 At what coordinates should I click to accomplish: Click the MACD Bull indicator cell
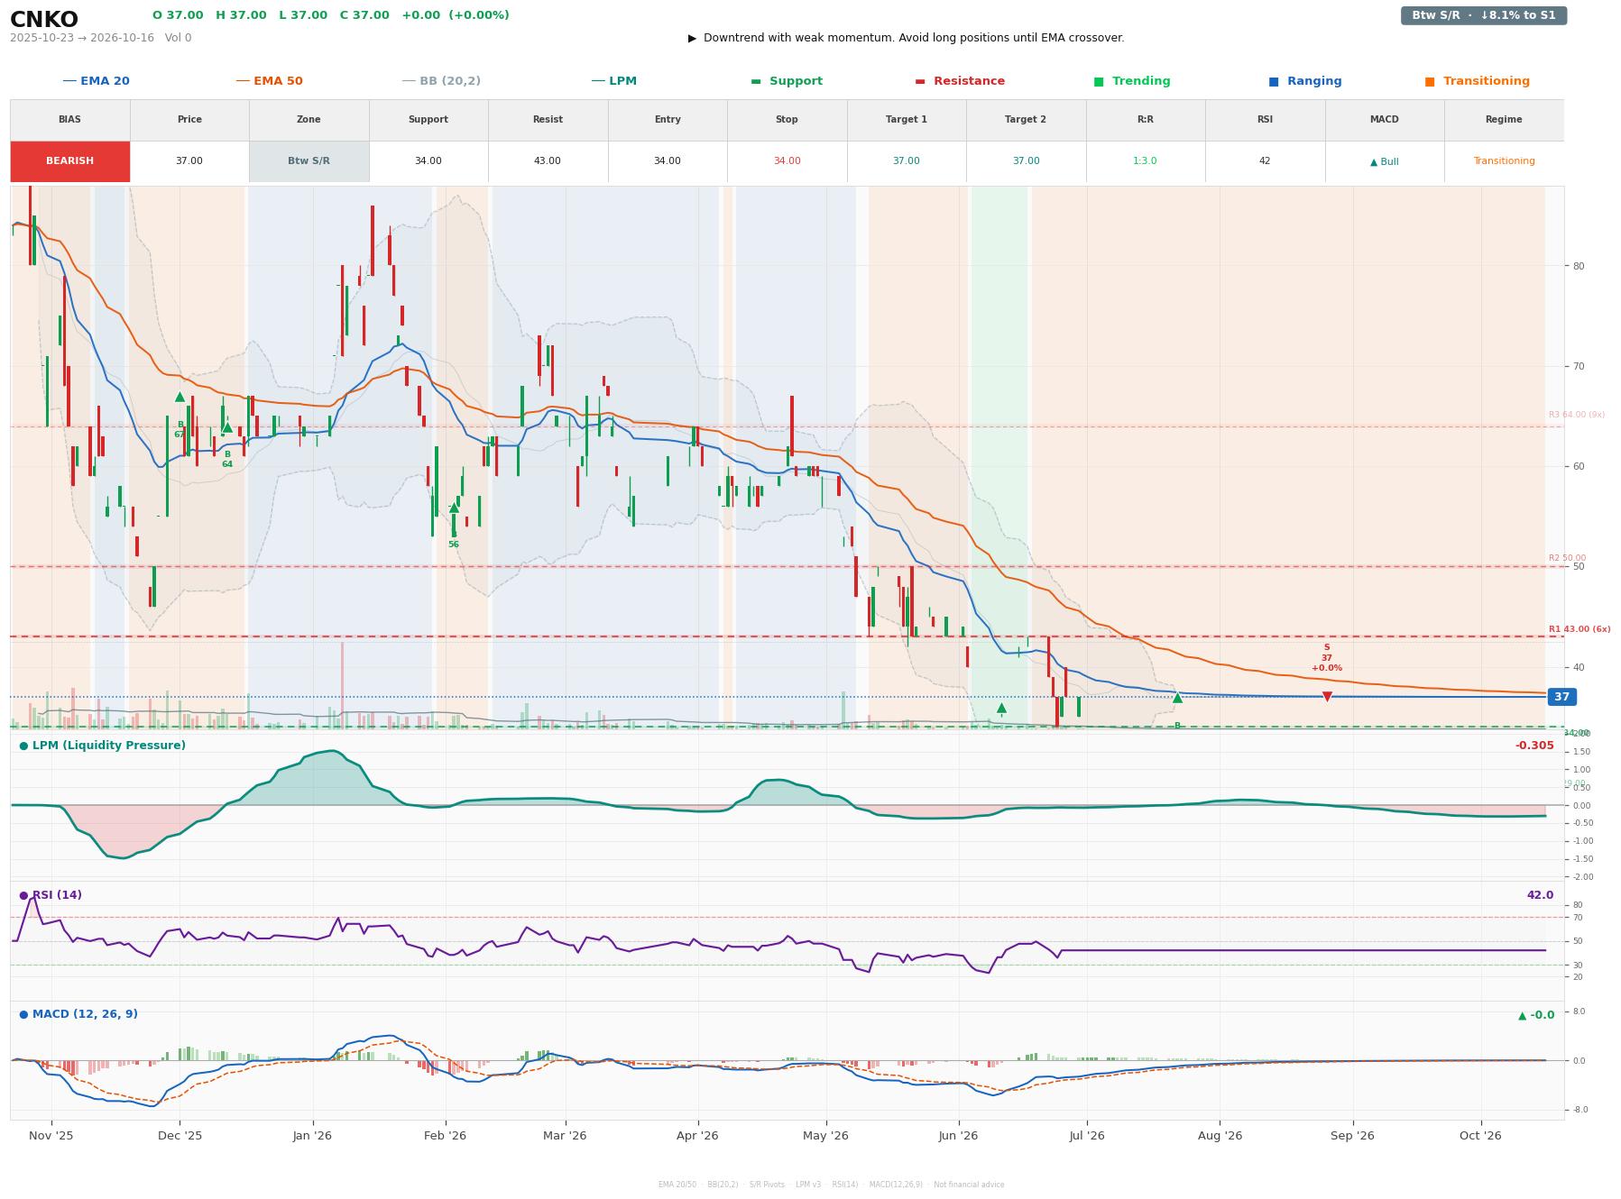point(1384,161)
